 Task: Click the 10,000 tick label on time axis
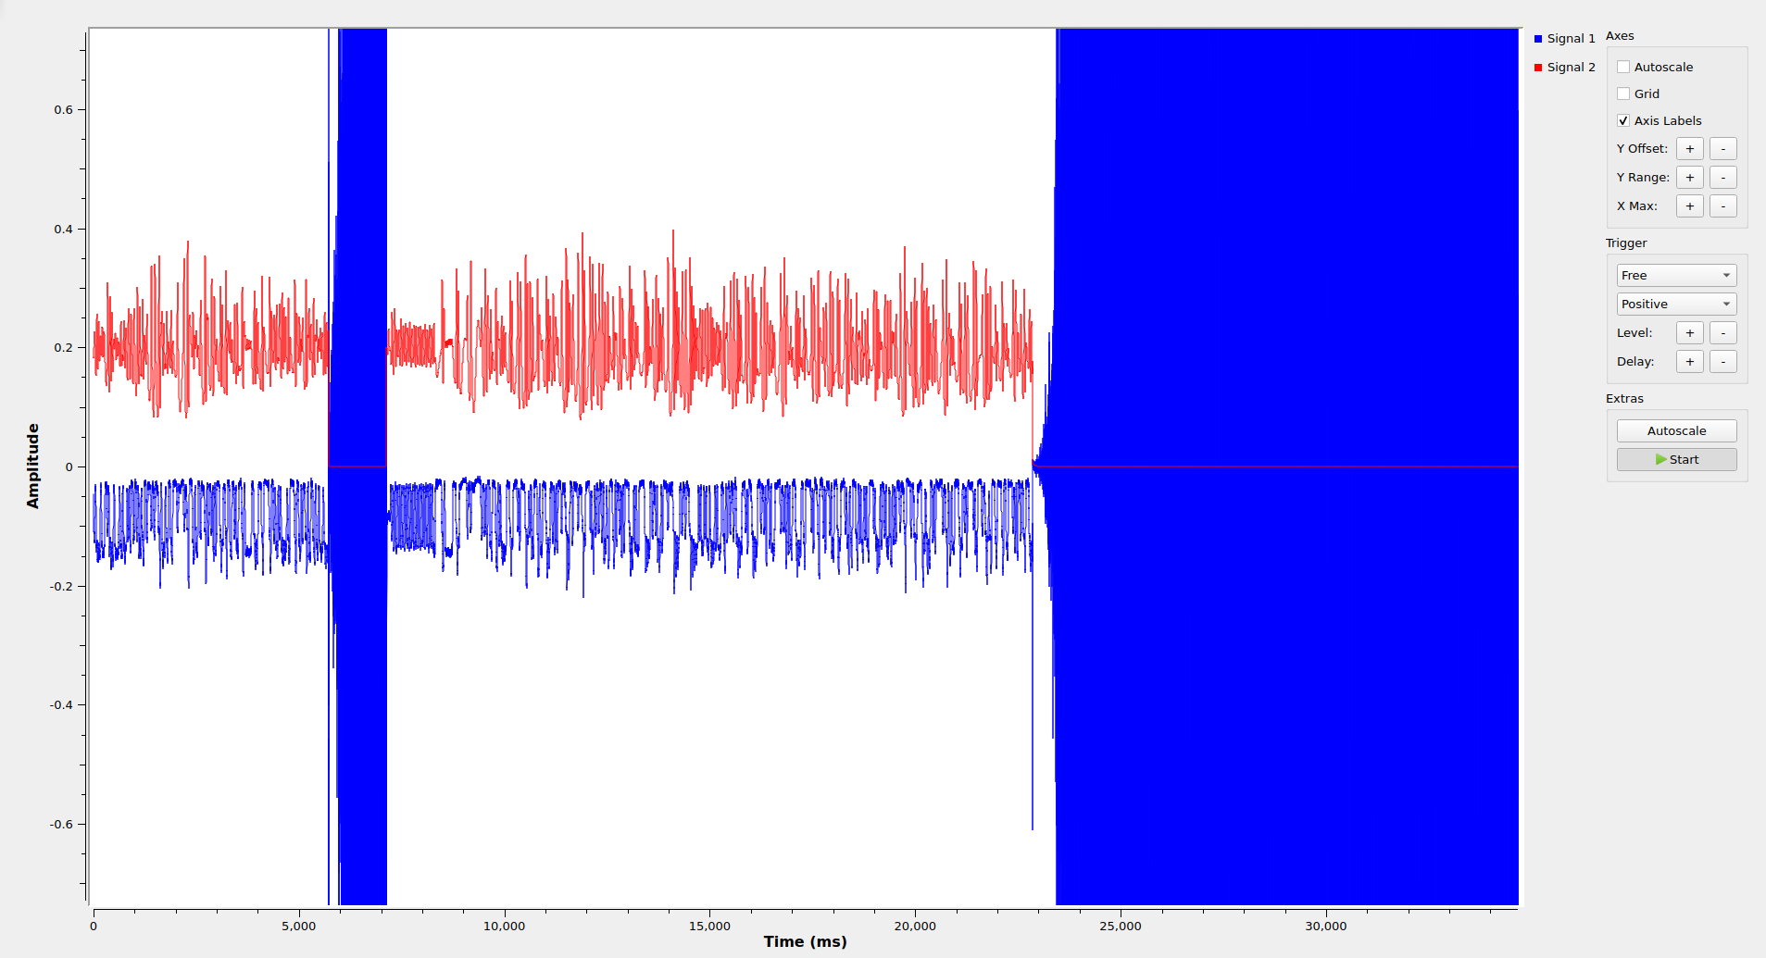click(x=504, y=926)
